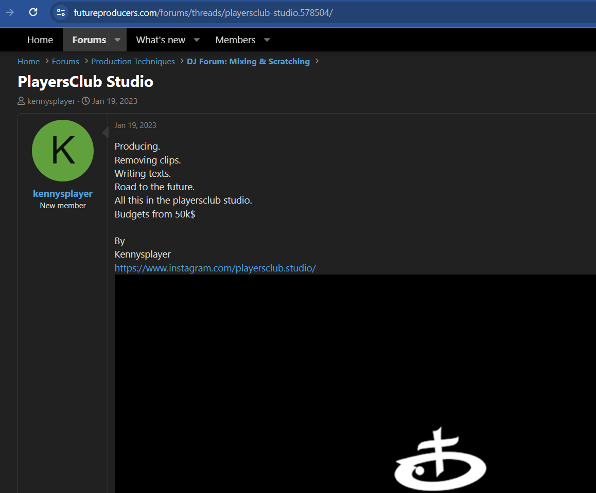Open thread starter kennysplayer under title
Screen dimensions: 596x493
coord(51,101)
